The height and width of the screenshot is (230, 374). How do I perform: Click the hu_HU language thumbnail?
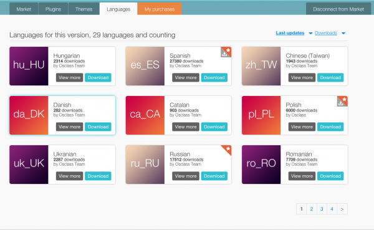pyautogui.click(x=29, y=66)
